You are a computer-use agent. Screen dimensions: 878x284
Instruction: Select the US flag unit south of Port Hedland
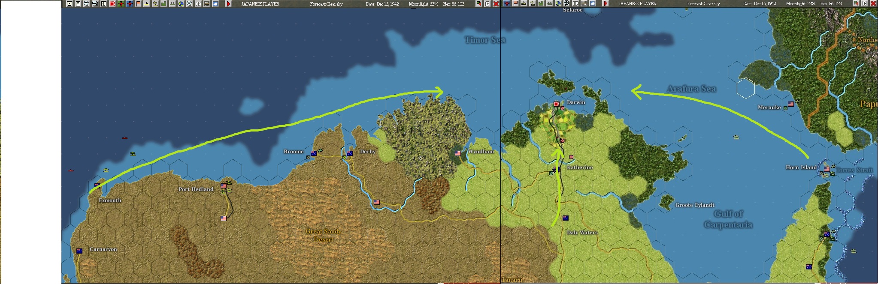pyautogui.click(x=224, y=218)
